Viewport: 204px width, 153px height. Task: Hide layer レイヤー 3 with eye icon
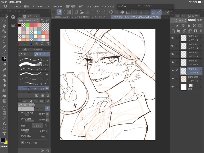coord(172,62)
